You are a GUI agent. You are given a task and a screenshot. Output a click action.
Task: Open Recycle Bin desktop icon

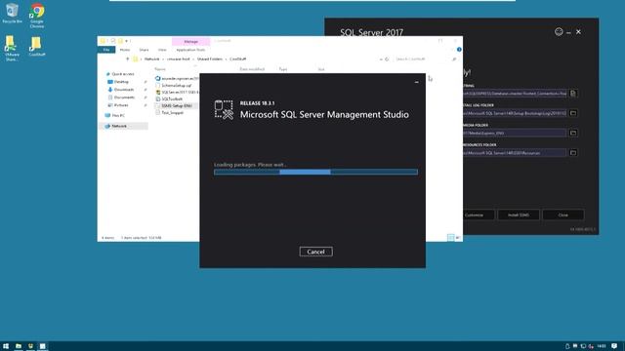coord(12,14)
